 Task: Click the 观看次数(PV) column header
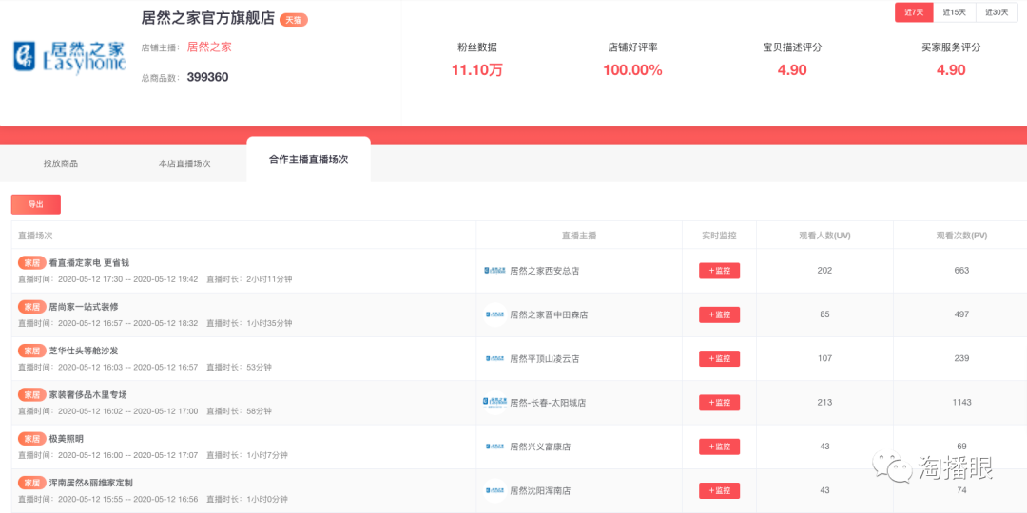click(961, 236)
